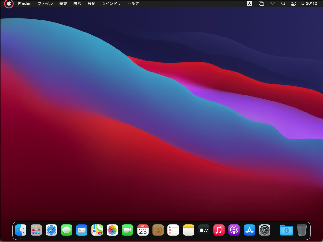Image resolution: width=323 pixels, height=242 pixels.
Task: Open the ヘルプ menu
Action: [x=133, y=3]
